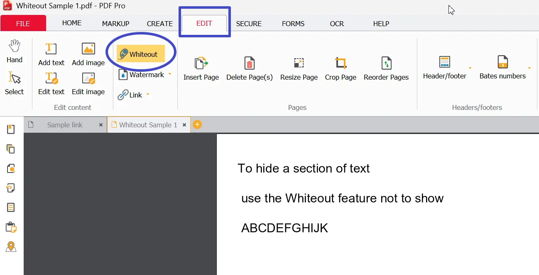Click the line "To hide a section of text"
Image resolution: width=539 pixels, height=275 pixels.
point(304,168)
